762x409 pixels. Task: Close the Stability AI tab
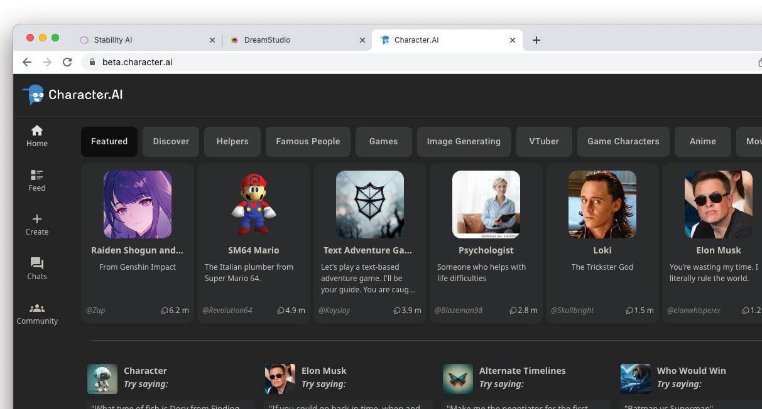[x=212, y=40]
